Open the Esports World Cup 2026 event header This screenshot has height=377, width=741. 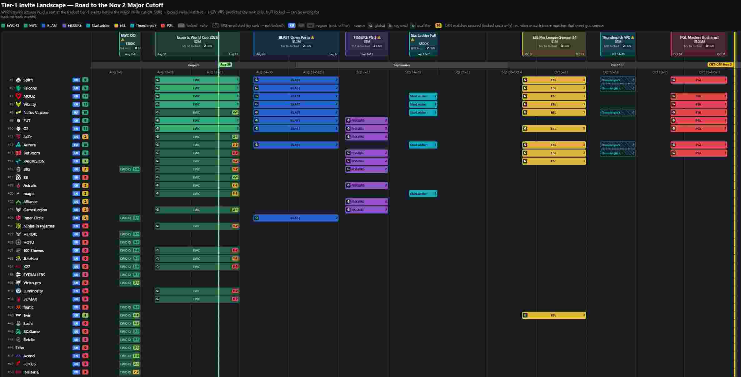pyautogui.click(x=198, y=44)
